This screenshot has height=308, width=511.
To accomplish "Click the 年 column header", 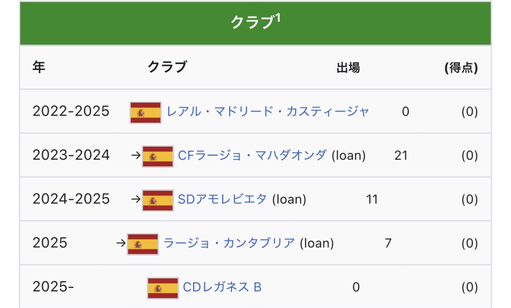I will click(39, 68).
